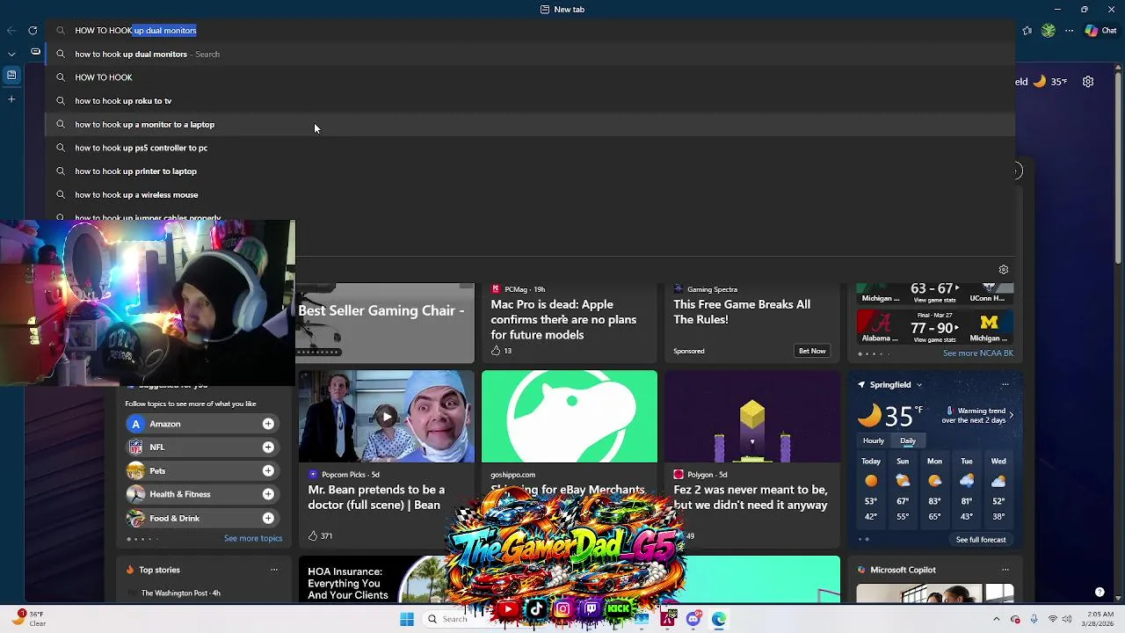Image resolution: width=1125 pixels, height=633 pixels.
Task: Open Microsoft Copilot card three-dot menu
Action: 1005,570
